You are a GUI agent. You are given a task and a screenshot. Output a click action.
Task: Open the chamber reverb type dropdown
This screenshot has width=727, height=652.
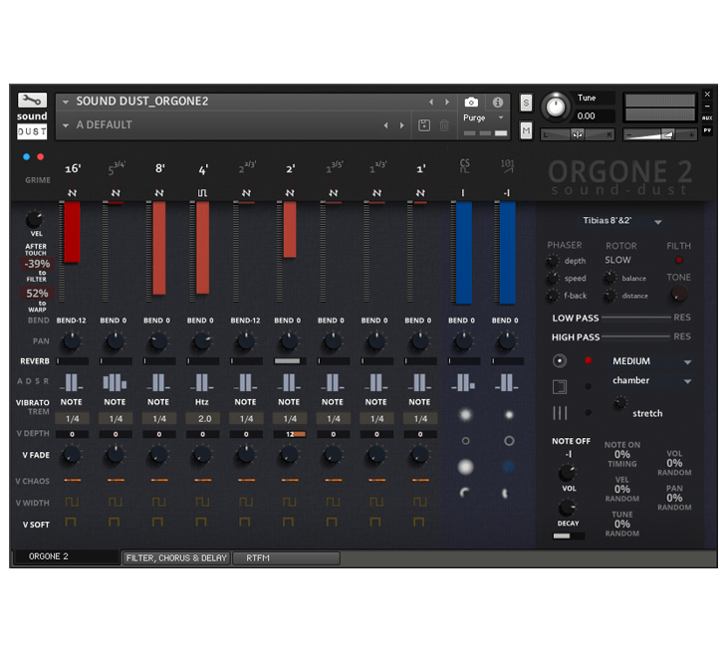651,380
